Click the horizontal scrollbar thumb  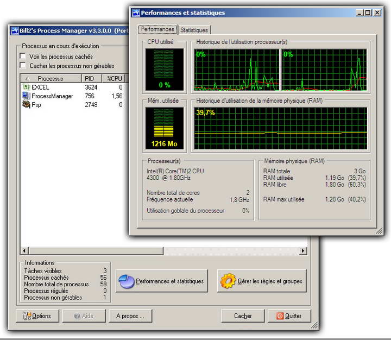coord(96,250)
